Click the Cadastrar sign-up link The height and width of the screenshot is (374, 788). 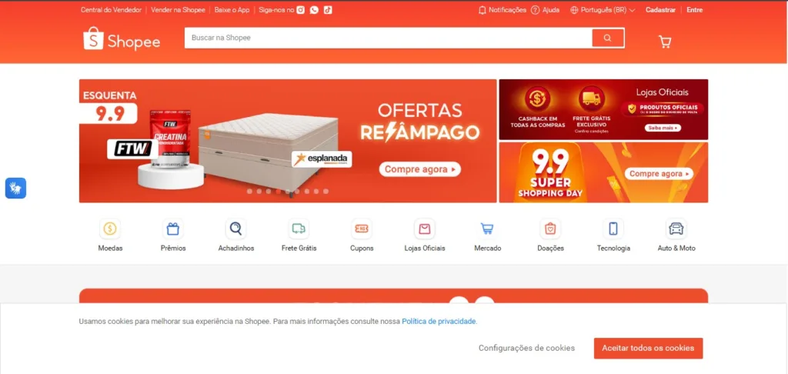(660, 9)
